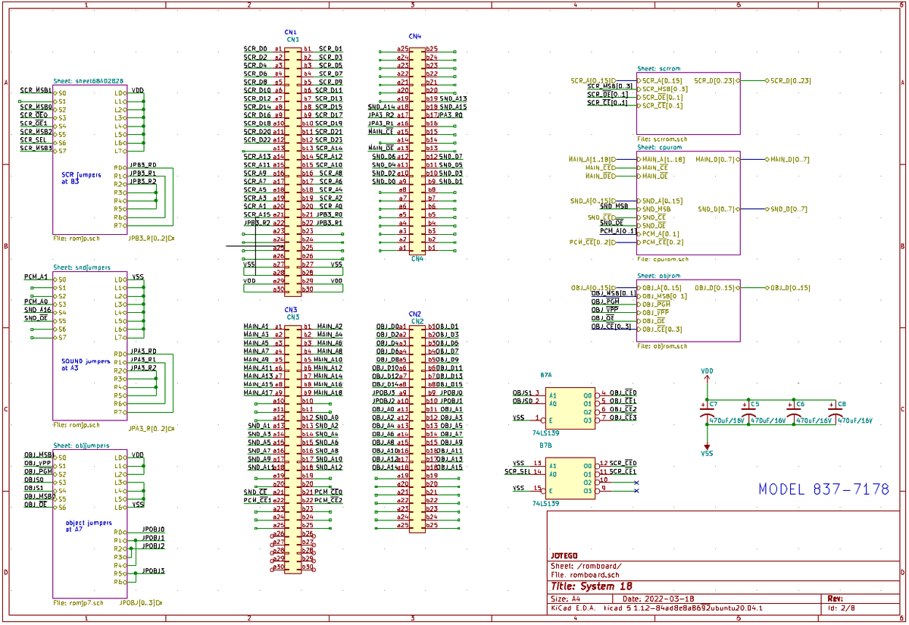Viewport: 909px width, 625px height.
Task: Click SCR_SEL label at B7B pin 14
Action: point(517,471)
